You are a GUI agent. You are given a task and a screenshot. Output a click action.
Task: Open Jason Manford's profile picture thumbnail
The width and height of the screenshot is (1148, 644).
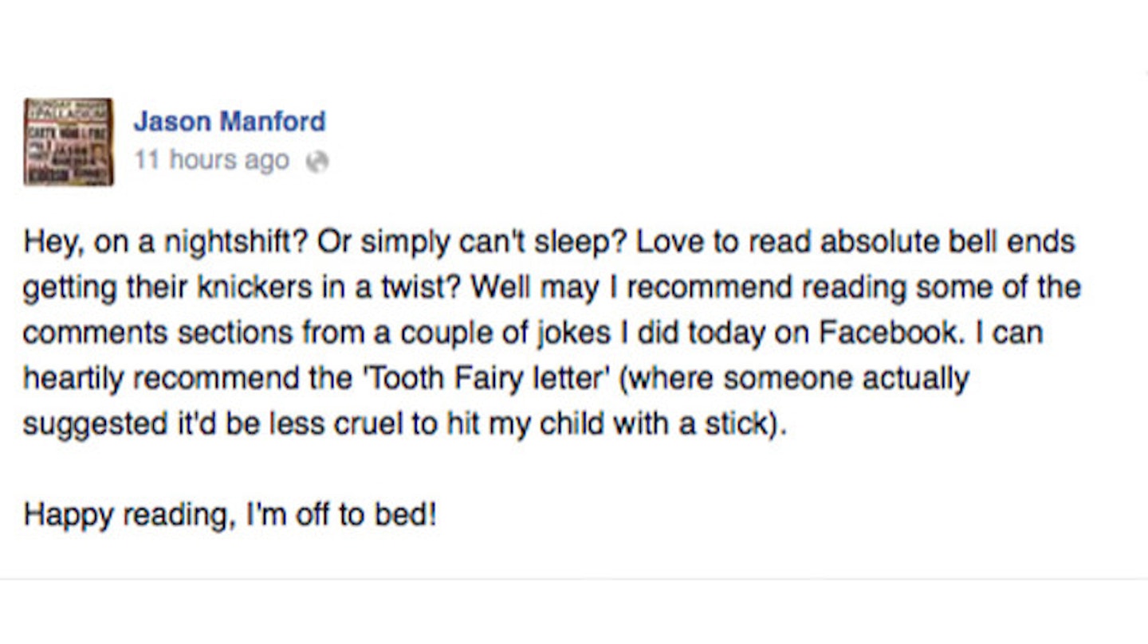[69, 142]
